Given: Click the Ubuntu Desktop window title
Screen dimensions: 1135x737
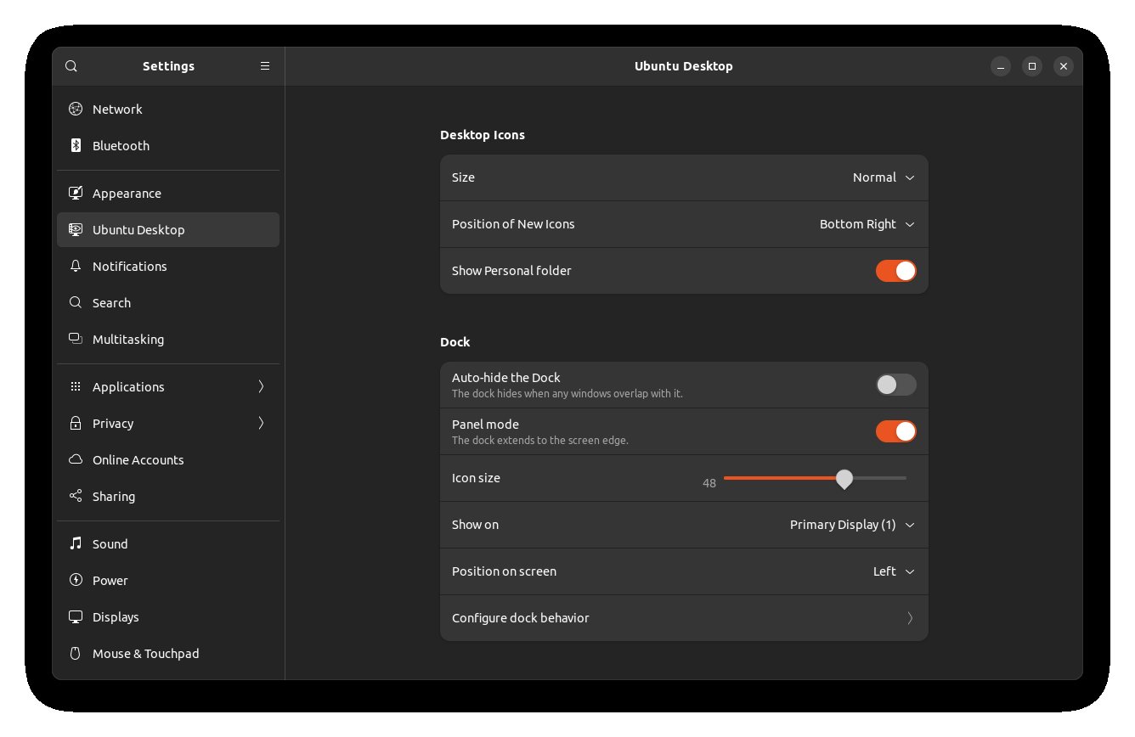Looking at the screenshot, I should pyautogui.click(x=683, y=66).
